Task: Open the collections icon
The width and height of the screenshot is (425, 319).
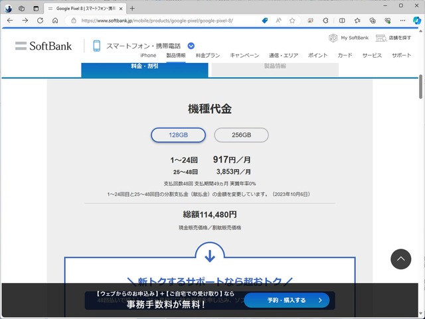Action: coord(373,21)
